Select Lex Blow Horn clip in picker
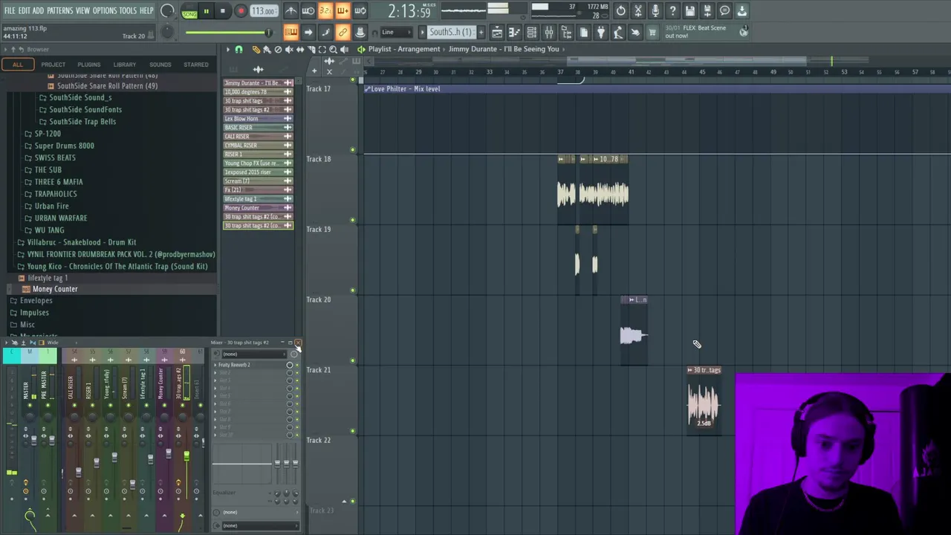Image resolution: width=951 pixels, height=535 pixels. [258, 119]
